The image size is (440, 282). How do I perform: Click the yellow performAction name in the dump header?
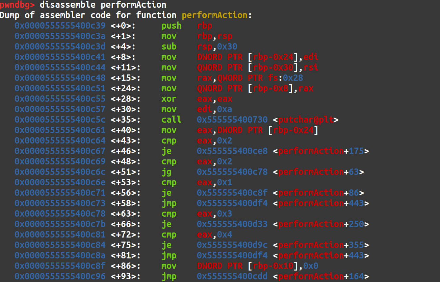(214, 15)
